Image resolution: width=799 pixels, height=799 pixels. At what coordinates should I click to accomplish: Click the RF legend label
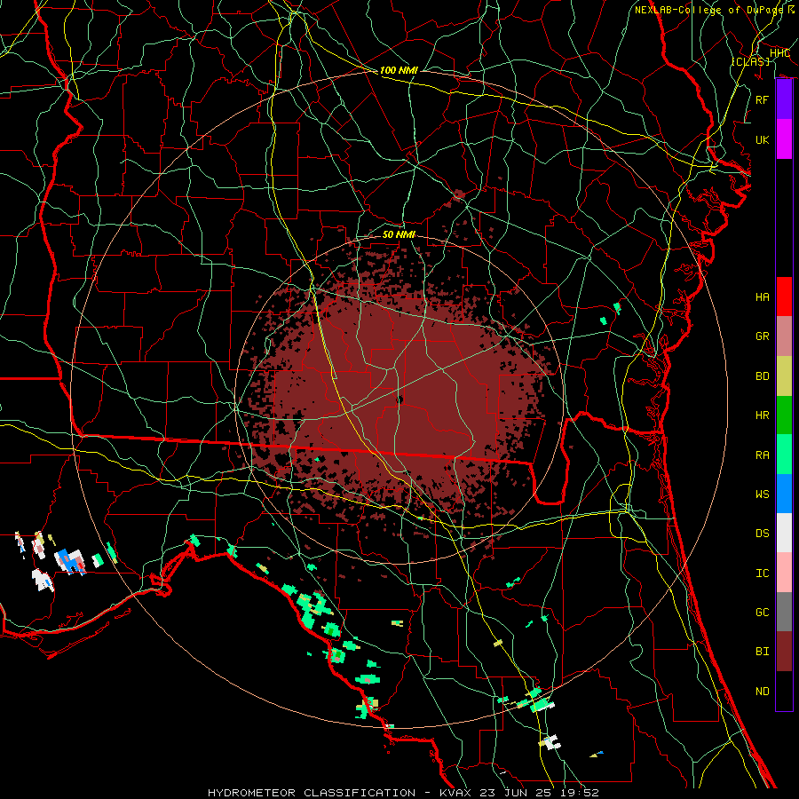[763, 99]
